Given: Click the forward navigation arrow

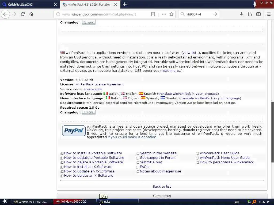Looking at the screenshot, I should [x=14, y=14].
